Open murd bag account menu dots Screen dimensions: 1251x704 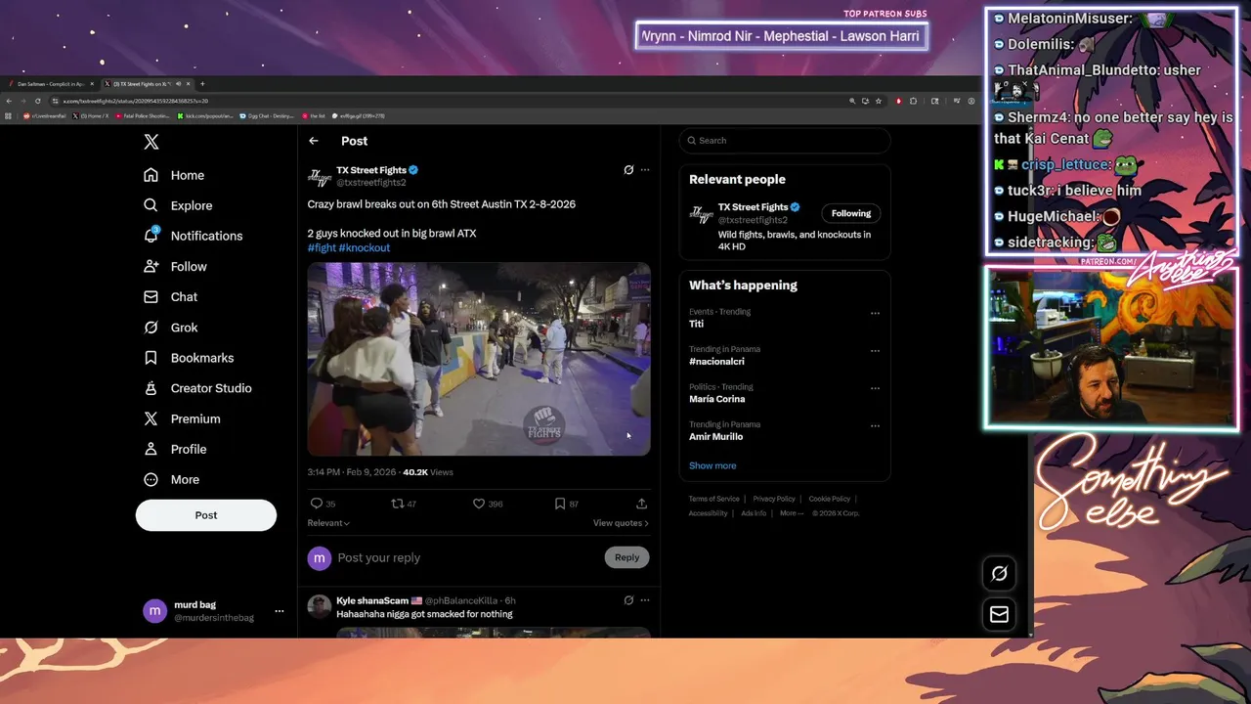[x=280, y=611]
